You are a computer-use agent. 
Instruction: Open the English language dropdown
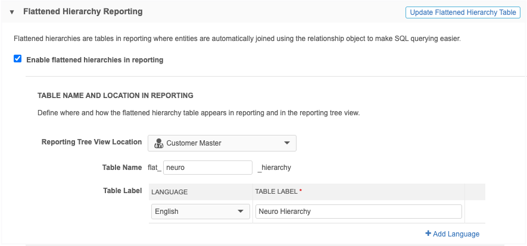199,212
